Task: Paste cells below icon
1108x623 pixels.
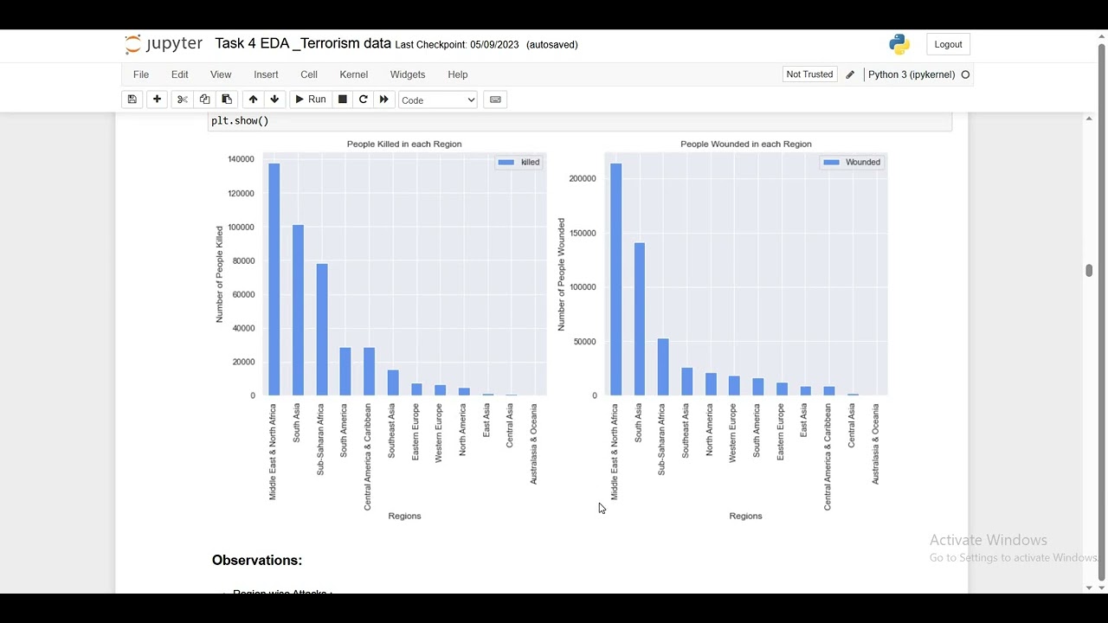Action: (x=227, y=100)
